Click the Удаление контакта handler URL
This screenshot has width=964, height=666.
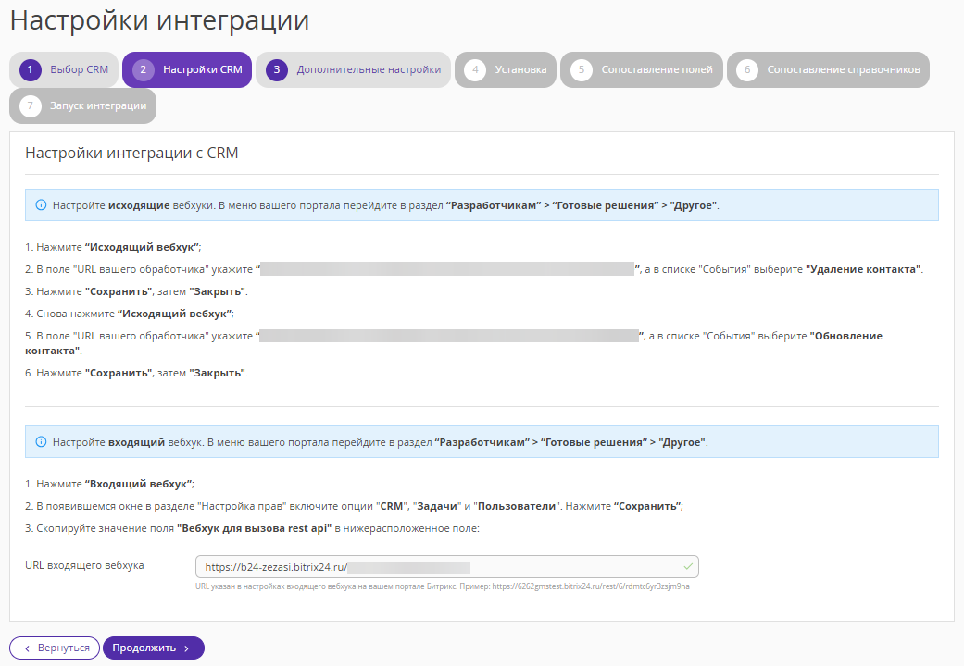(x=447, y=269)
